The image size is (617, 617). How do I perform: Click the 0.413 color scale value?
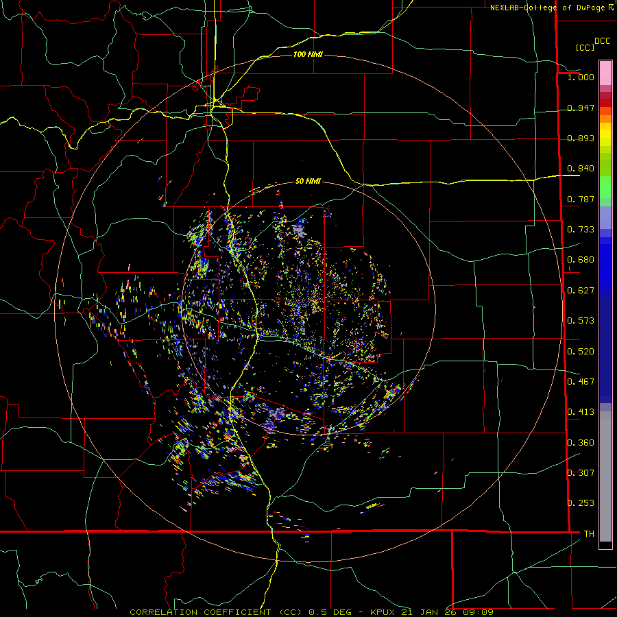tap(581, 412)
